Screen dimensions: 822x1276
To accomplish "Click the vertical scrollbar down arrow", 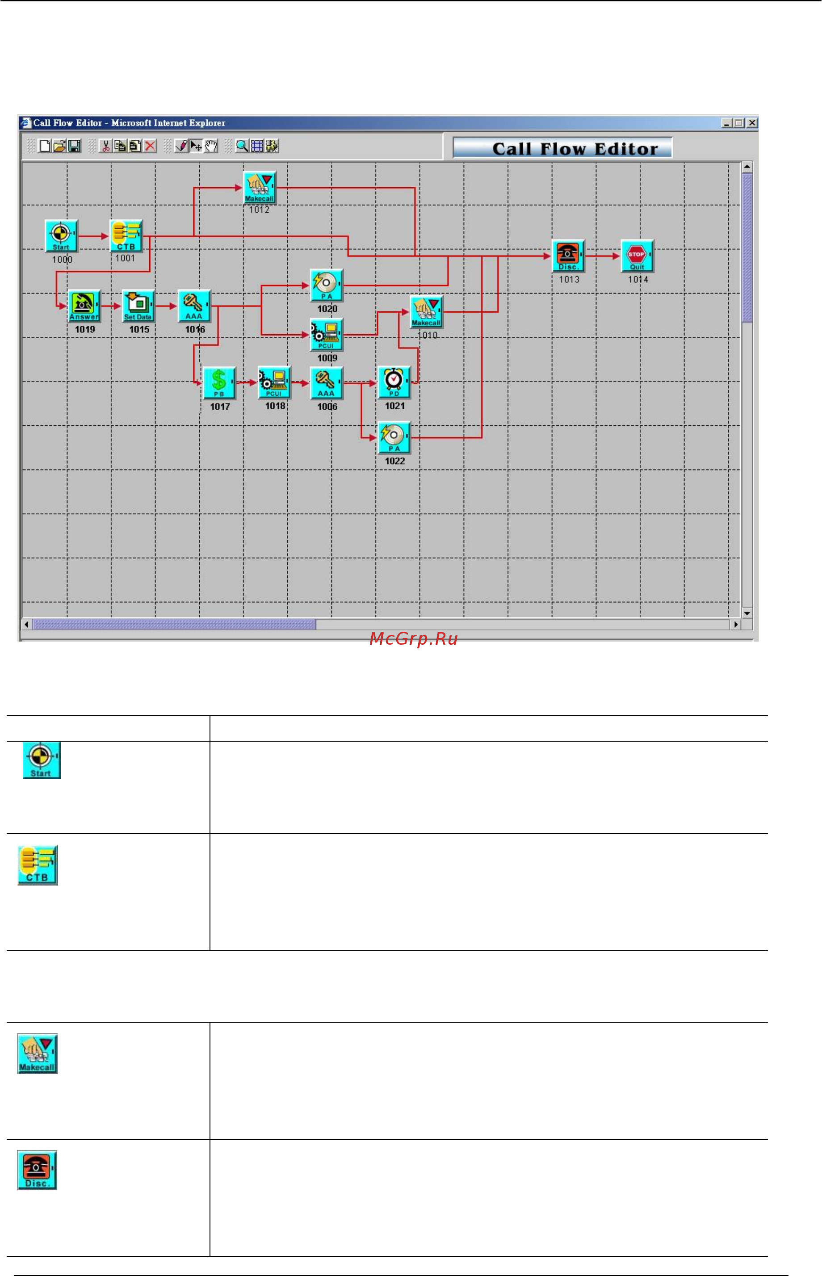I will coord(747,613).
